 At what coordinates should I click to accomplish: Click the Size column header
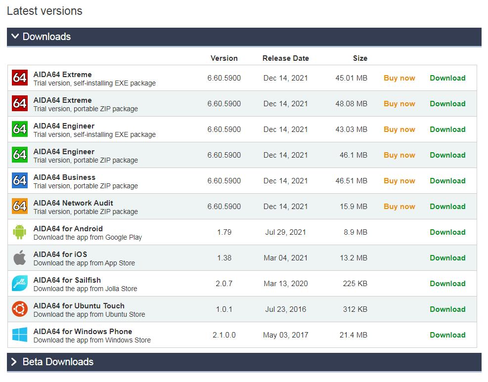[x=360, y=58]
